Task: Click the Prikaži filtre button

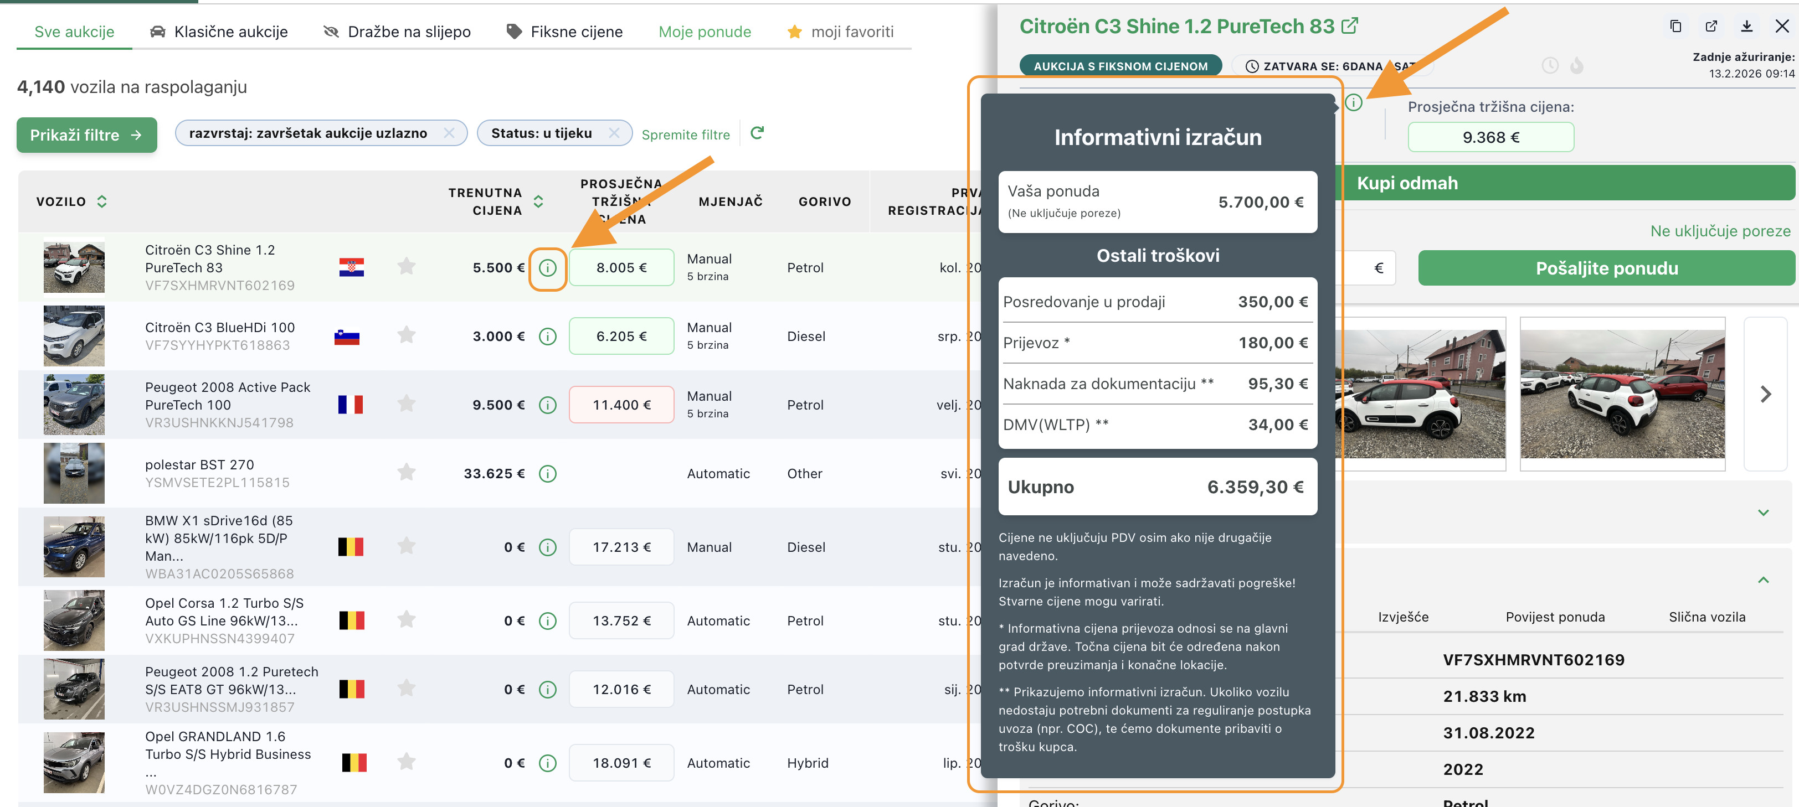Action: coord(86,136)
